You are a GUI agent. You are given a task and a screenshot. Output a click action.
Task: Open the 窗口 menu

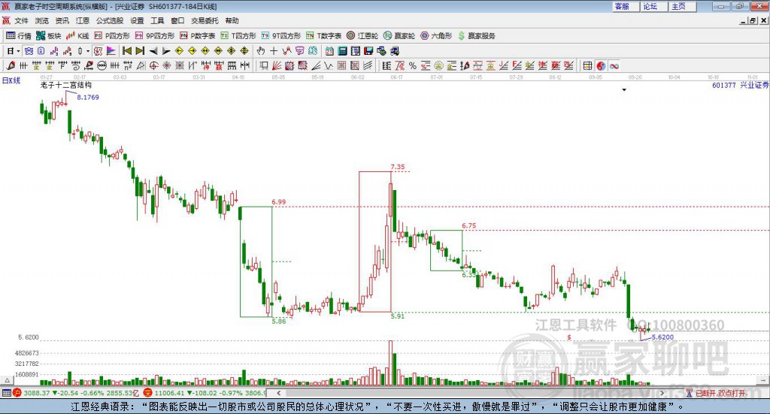pyautogui.click(x=177, y=20)
